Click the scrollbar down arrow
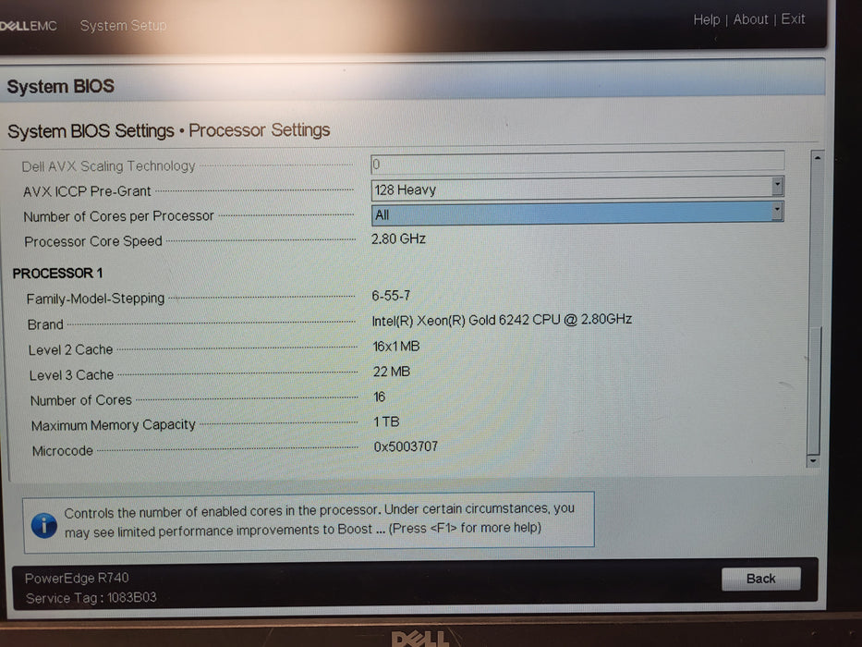 click(813, 461)
